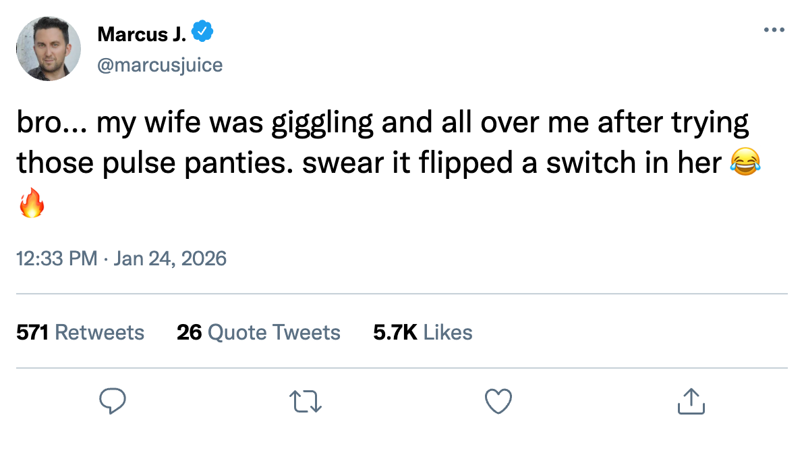Click the blue verified badge
Screen dimensions: 804x451
tap(202, 32)
